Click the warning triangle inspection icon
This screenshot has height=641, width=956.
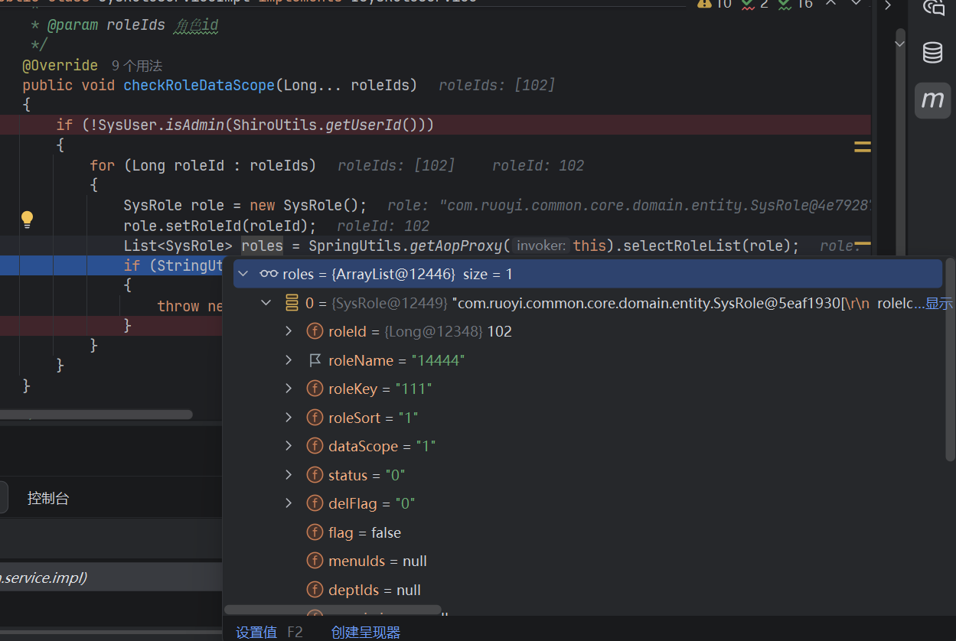click(x=704, y=4)
